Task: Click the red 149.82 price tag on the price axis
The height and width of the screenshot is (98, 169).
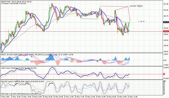Action: (x=166, y=31)
